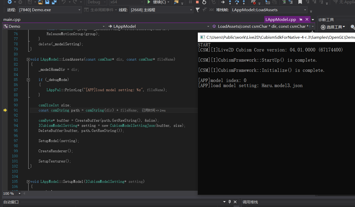Collapse the LoadAssets function code block
Image resolution: width=355 pixels, height=207 pixels.
28,59
